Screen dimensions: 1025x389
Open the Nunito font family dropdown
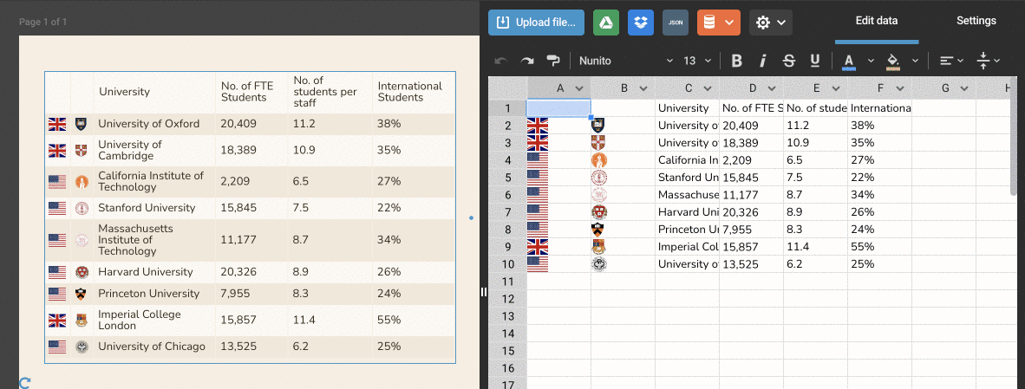click(x=626, y=61)
